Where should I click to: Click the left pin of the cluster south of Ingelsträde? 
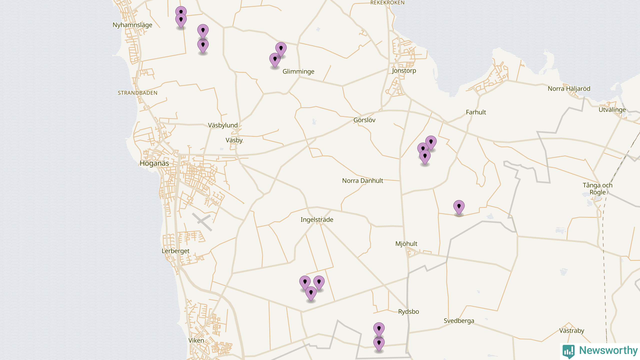point(305,283)
